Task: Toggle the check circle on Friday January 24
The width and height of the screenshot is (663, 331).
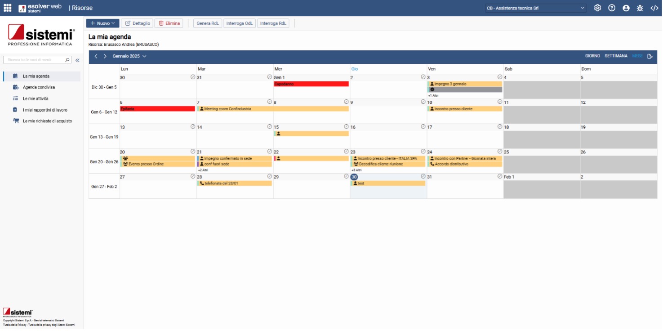Action: pyautogui.click(x=499, y=152)
